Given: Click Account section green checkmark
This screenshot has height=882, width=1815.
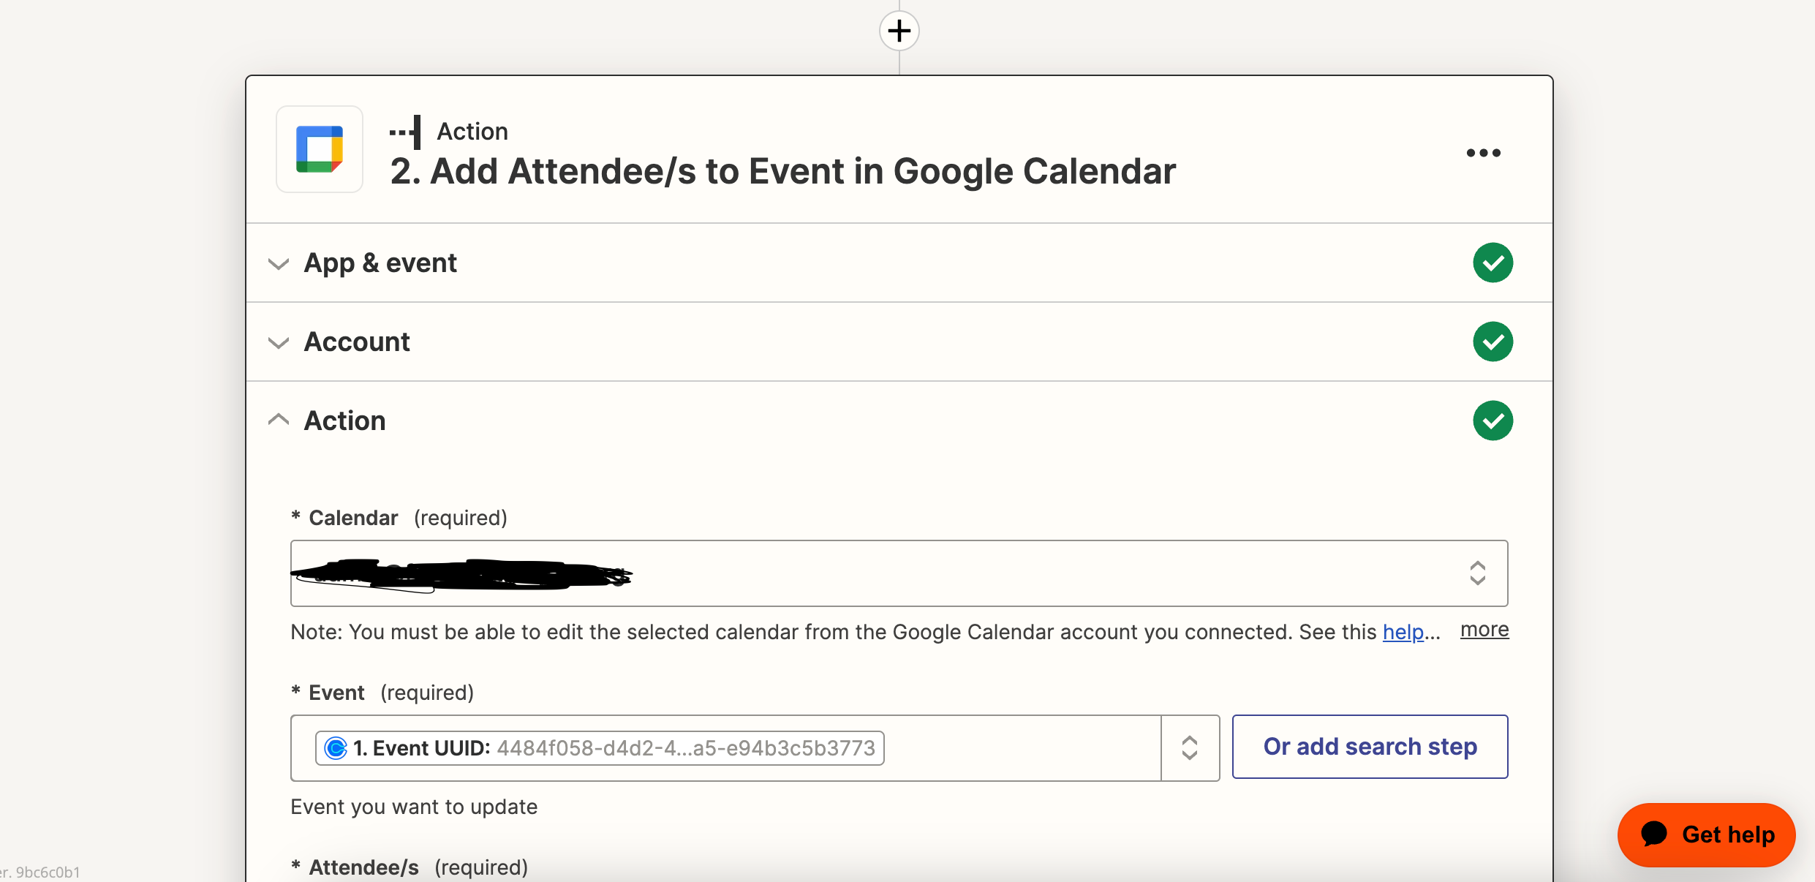Looking at the screenshot, I should (1493, 342).
